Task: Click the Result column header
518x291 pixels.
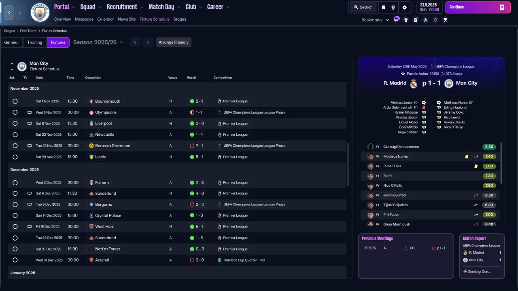Action: 191,78
